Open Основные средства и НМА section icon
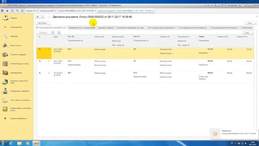This screenshot has height=146, width=259. (x=5, y=82)
